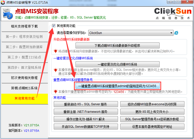The image size is (194, 139).
Task: Click the app icon in the title bar
Action: [x=3, y=2]
